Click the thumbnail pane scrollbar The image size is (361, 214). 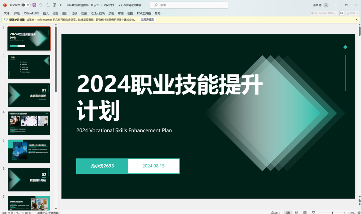coord(56,60)
